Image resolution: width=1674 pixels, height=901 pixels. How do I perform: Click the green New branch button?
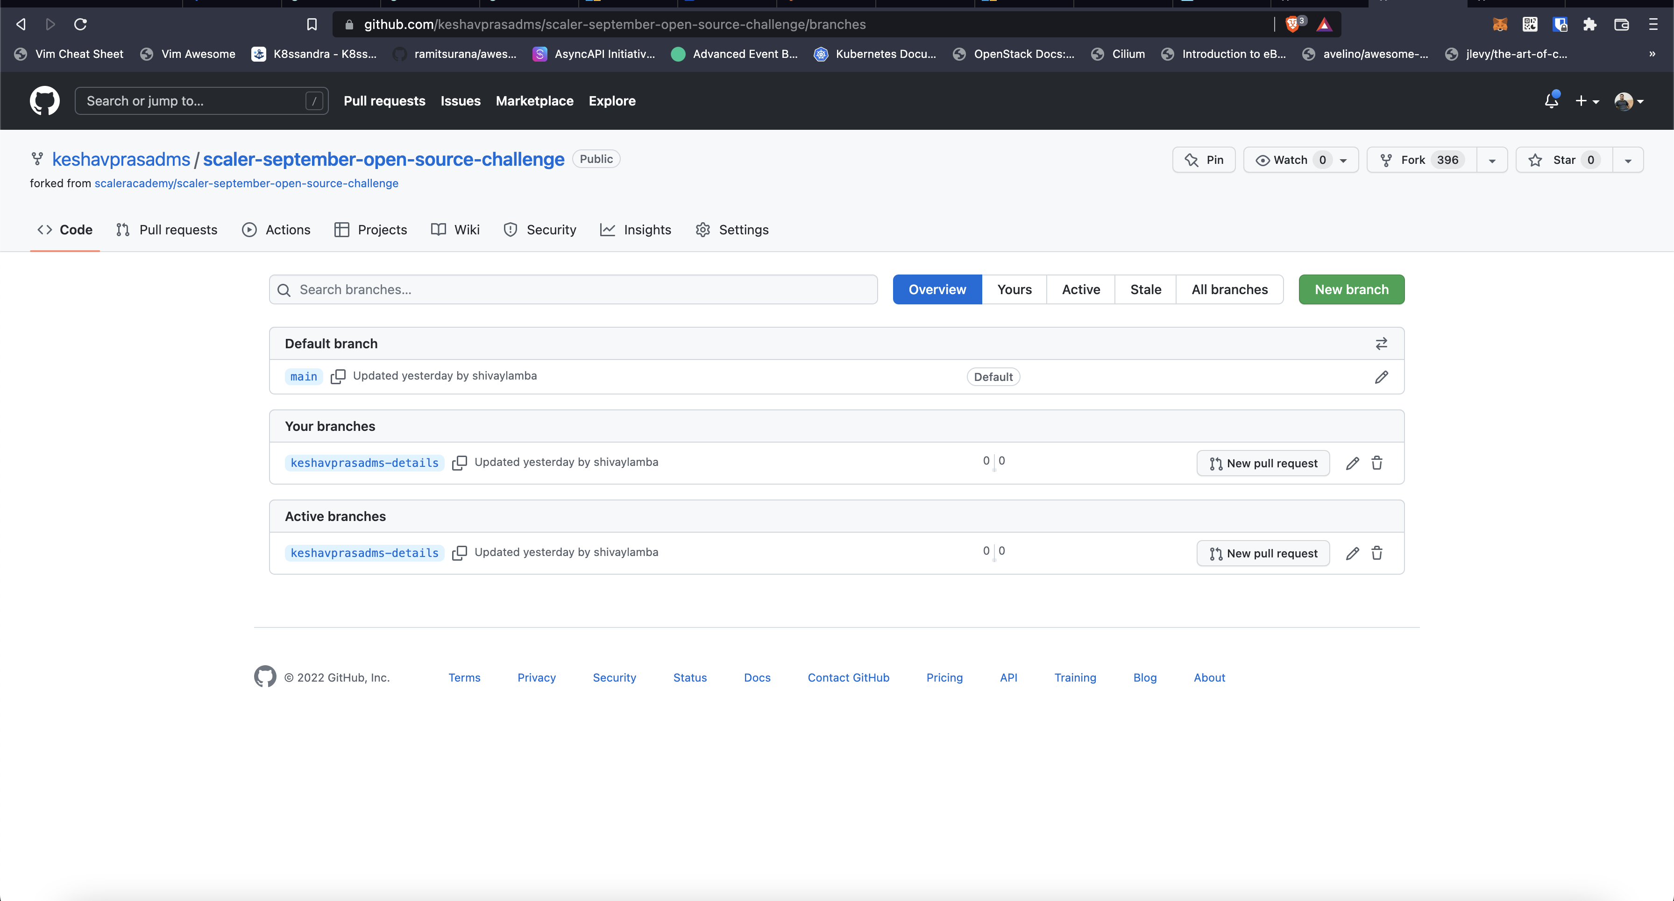(x=1351, y=290)
